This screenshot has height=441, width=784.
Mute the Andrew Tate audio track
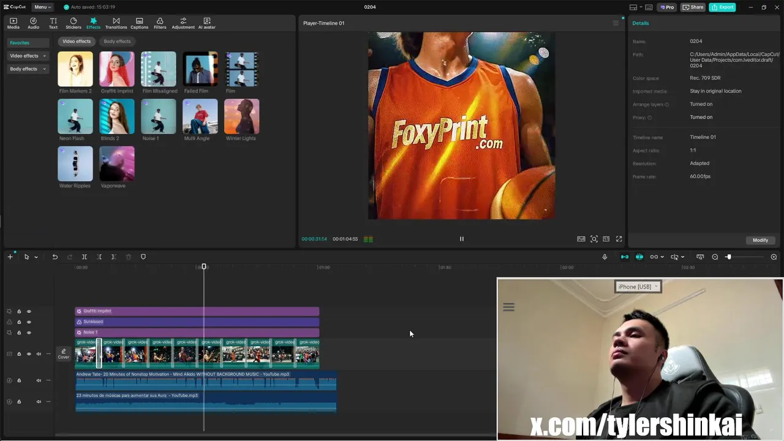pos(39,380)
